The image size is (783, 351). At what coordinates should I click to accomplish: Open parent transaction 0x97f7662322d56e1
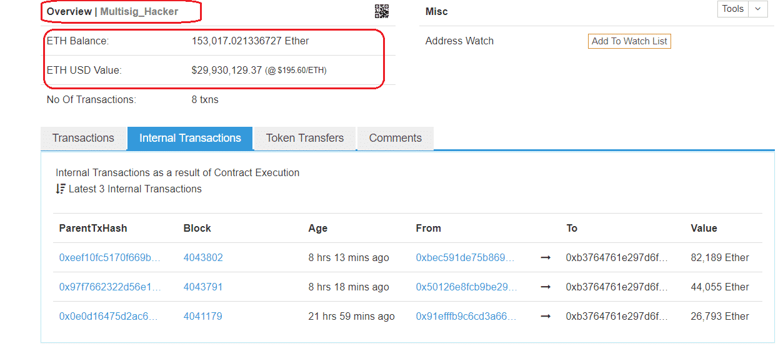click(x=110, y=287)
